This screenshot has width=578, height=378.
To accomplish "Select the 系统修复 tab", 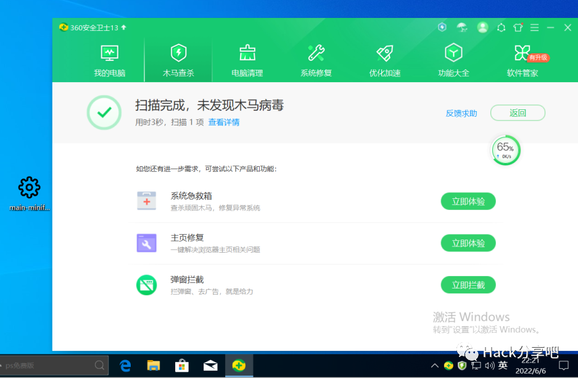I will [316, 61].
